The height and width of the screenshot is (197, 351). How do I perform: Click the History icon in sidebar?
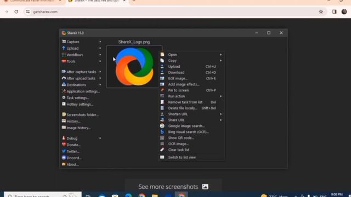64,121
